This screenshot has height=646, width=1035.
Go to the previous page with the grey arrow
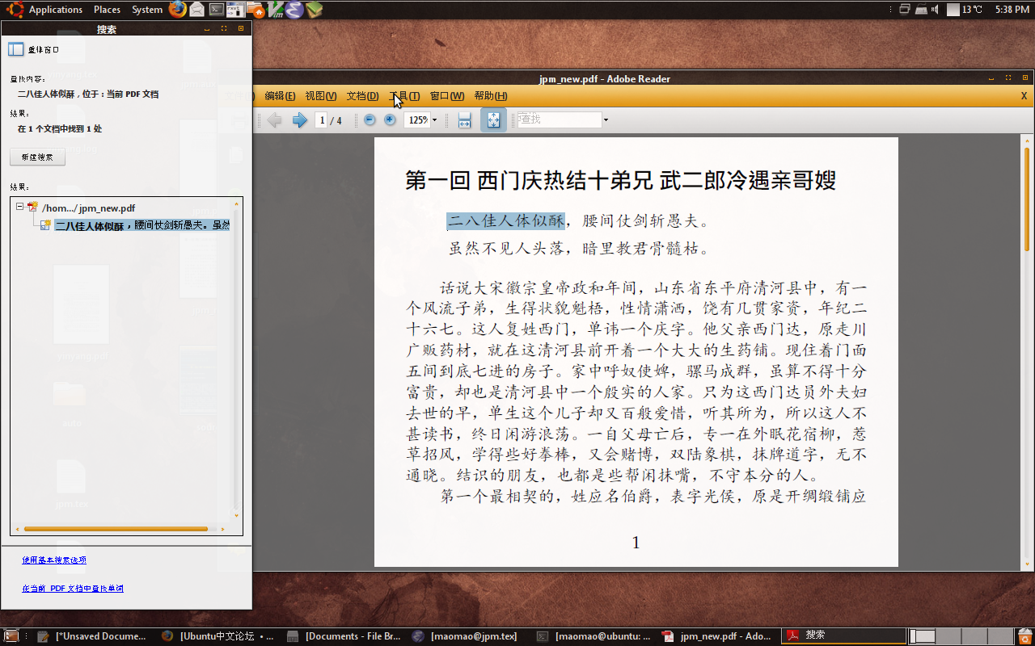click(275, 120)
